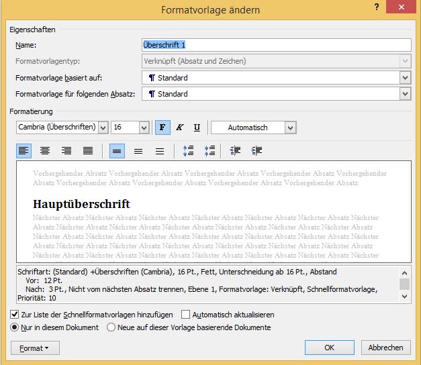Viewport: 421px width, 365px height.
Task: Increase paragraph spacing
Action: pos(188,151)
